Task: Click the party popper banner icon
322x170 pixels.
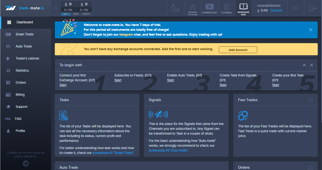Action: tap(69, 28)
